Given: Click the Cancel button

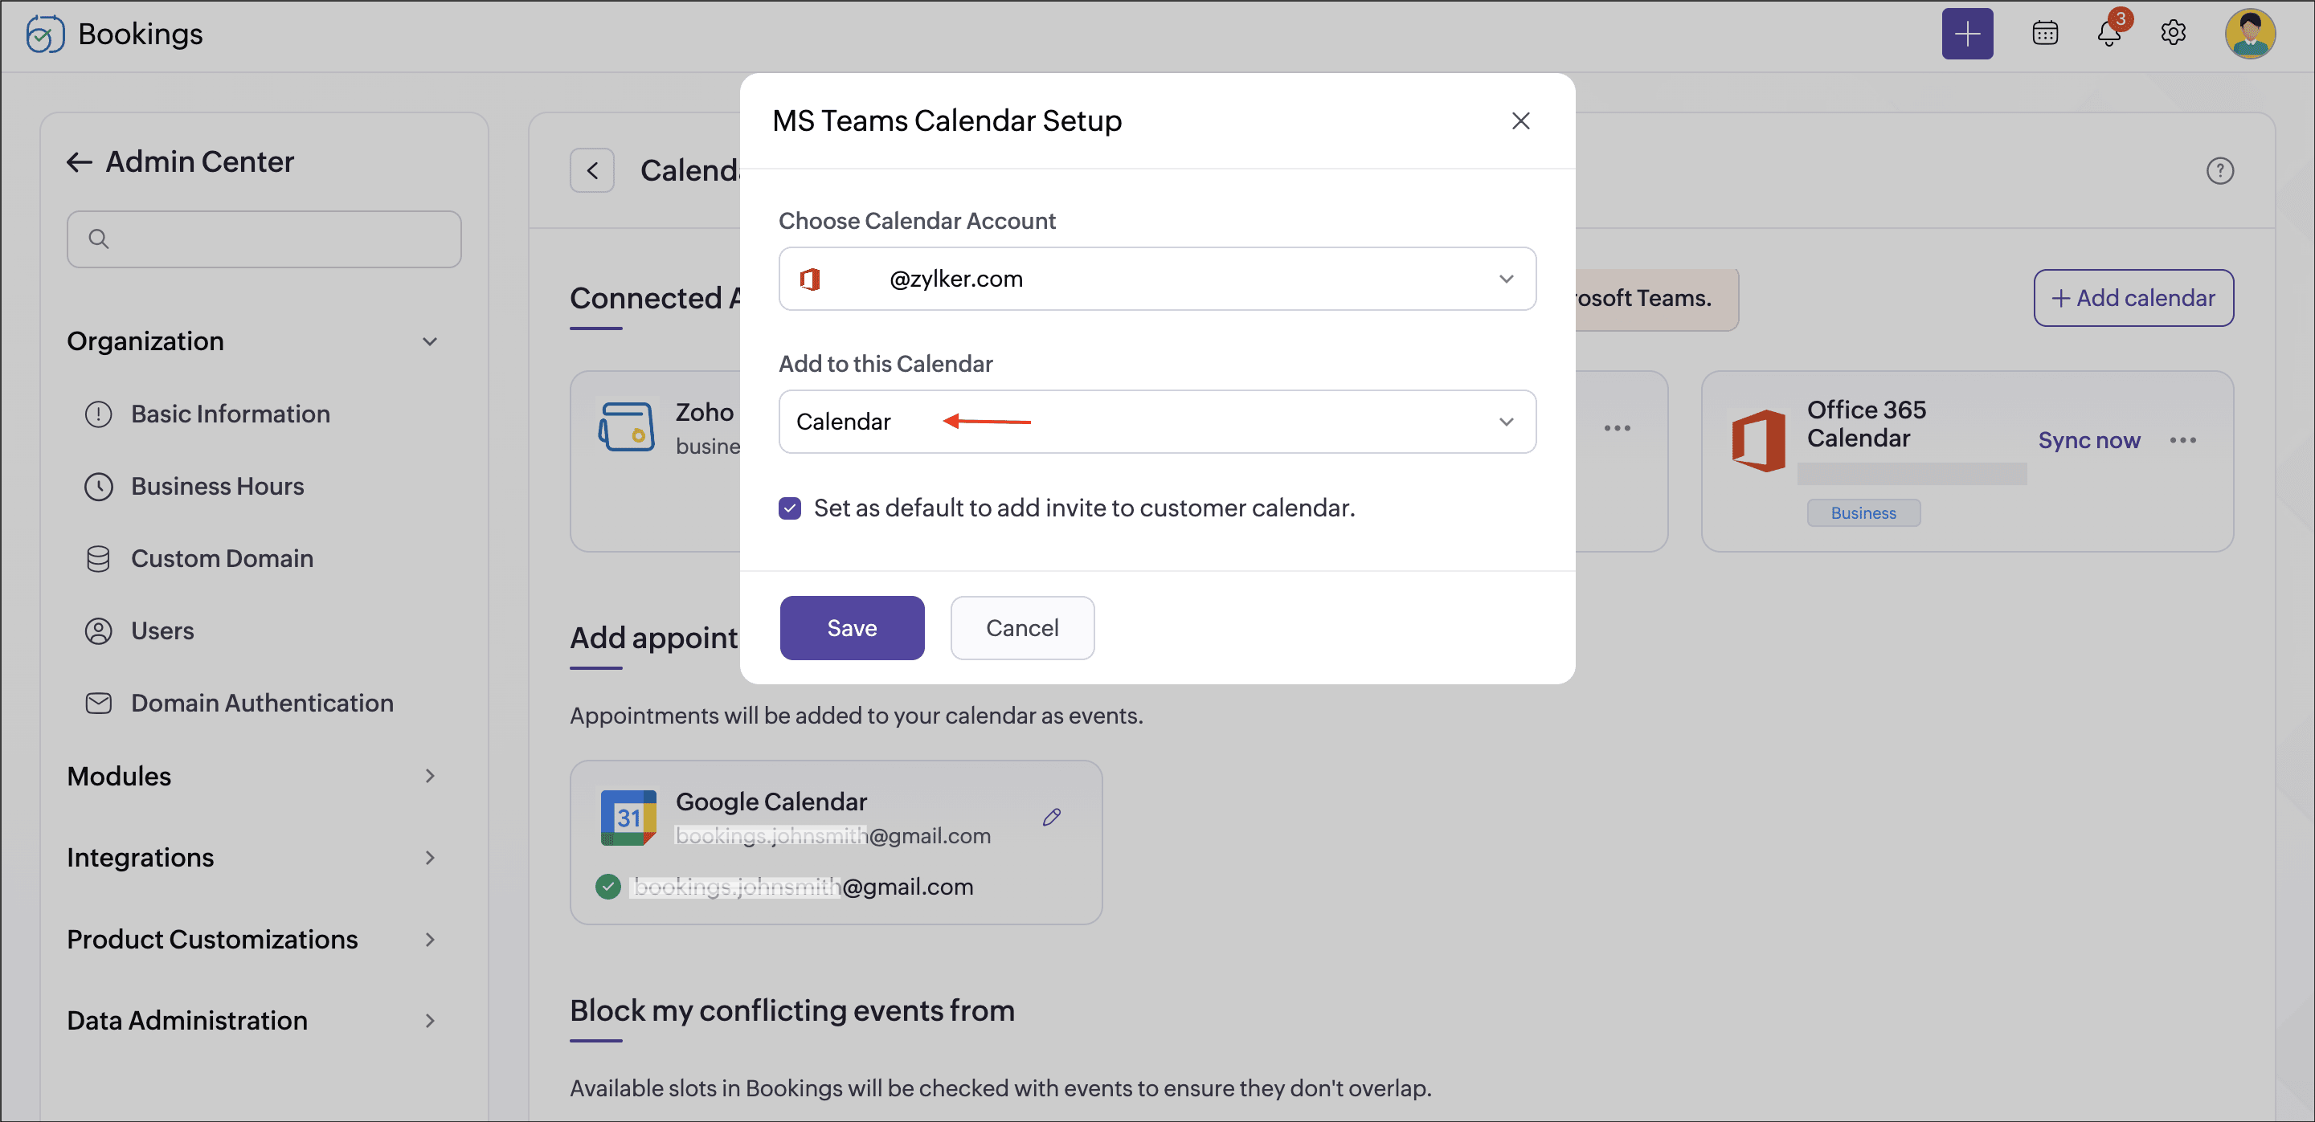Looking at the screenshot, I should pyautogui.click(x=1022, y=628).
